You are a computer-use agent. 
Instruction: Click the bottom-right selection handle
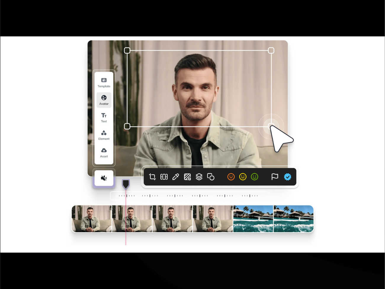point(271,126)
